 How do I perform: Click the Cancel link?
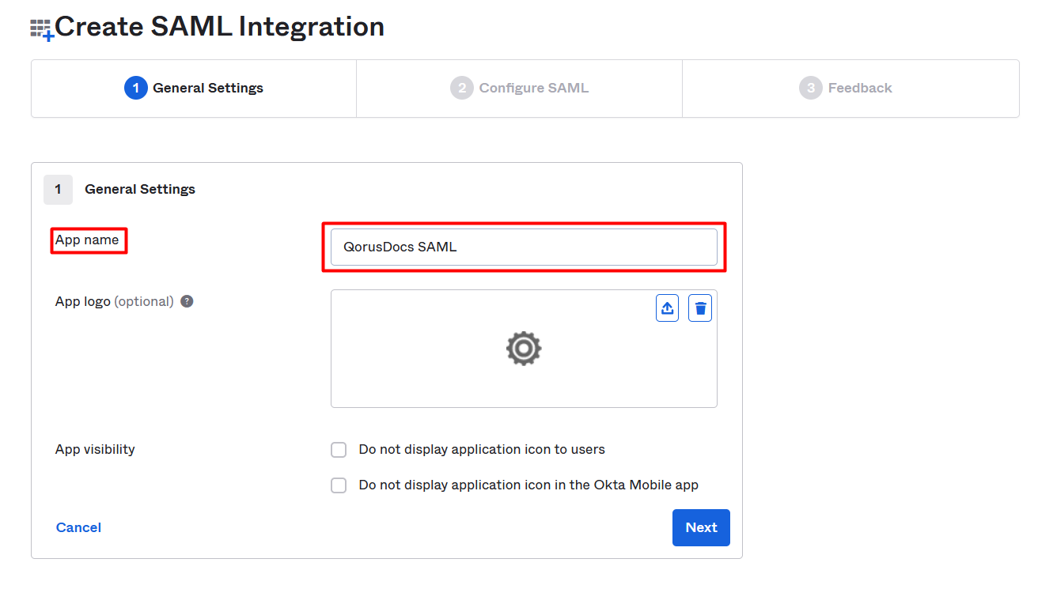[x=78, y=527]
